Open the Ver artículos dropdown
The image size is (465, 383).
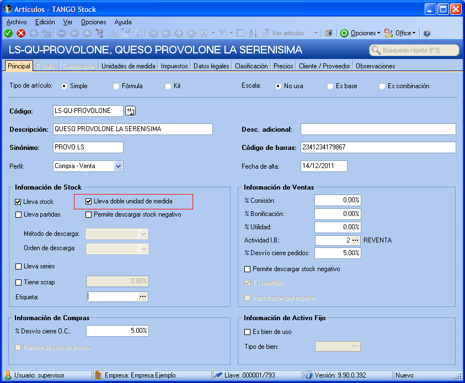[x=316, y=33]
